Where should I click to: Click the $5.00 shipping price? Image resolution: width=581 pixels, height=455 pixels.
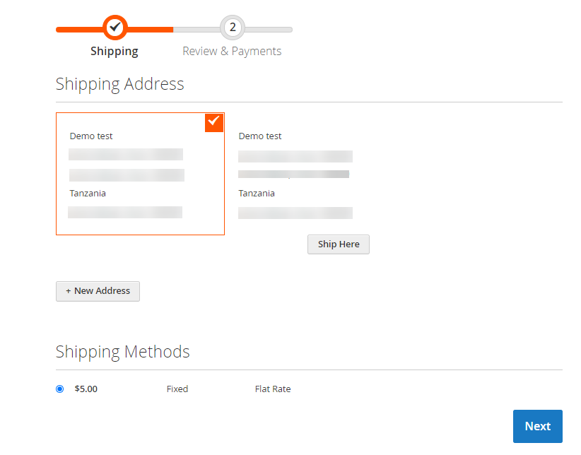[x=86, y=389]
